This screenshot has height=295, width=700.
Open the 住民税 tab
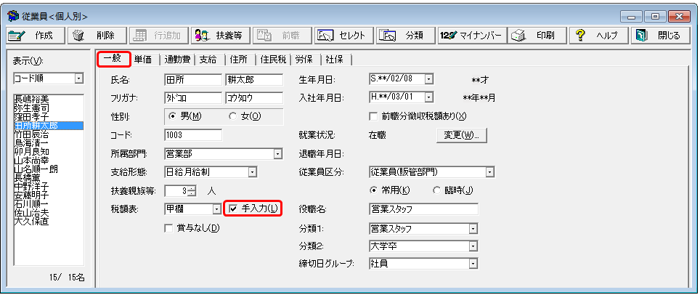click(274, 60)
